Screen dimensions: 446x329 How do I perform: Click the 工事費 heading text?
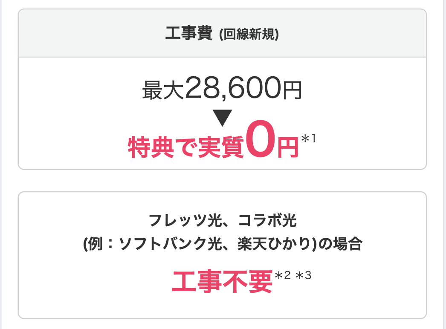click(188, 33)
